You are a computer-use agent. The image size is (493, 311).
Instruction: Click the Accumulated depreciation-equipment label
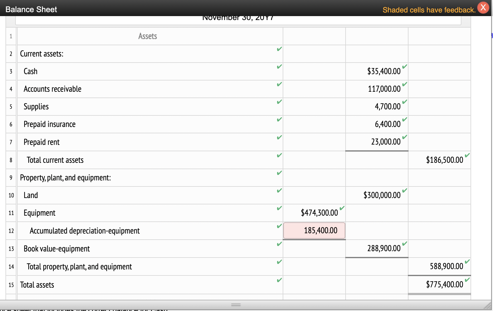(x=84, y=231)
